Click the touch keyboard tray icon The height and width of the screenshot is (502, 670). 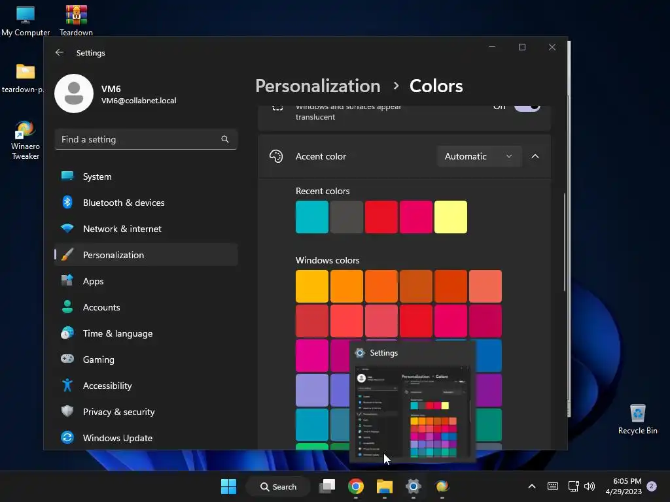click(x=552, y=486)
